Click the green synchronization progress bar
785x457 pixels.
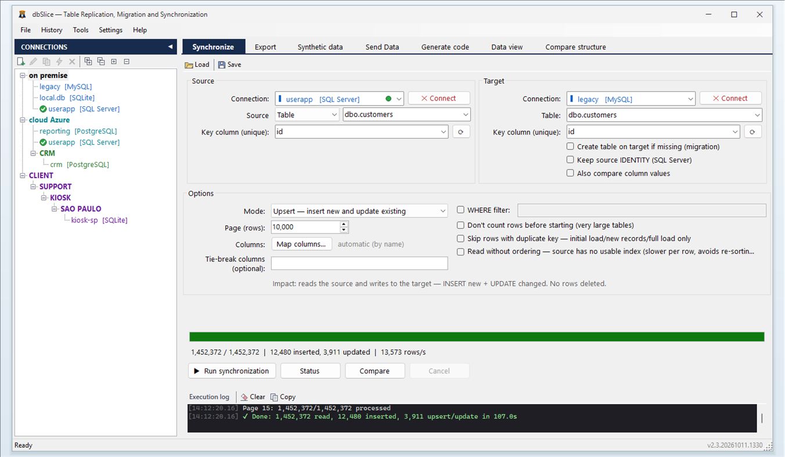pyautogui.click(x=477, y=337)
